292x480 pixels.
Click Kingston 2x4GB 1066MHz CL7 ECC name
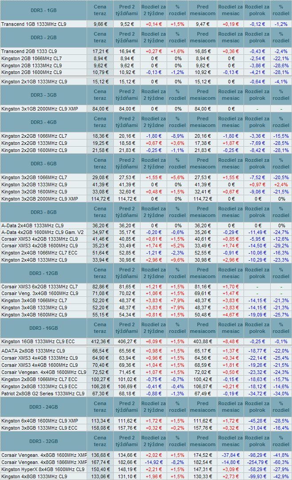pyautogui.click(x=40, y=253)
